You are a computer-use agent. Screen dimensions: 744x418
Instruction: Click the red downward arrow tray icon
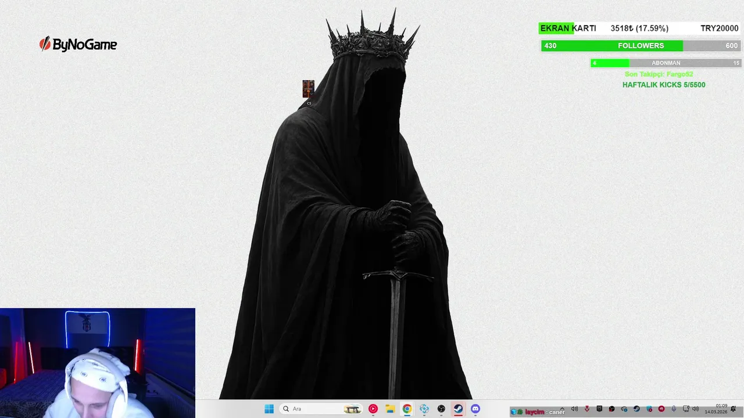click(x=587, y=409)
